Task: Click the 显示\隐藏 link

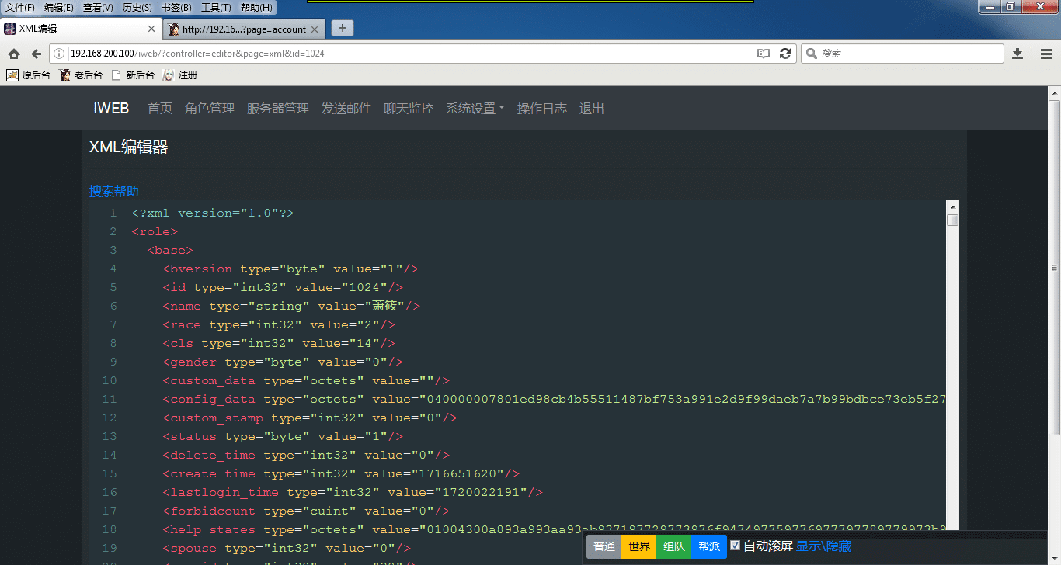Action: pos(823,546)
